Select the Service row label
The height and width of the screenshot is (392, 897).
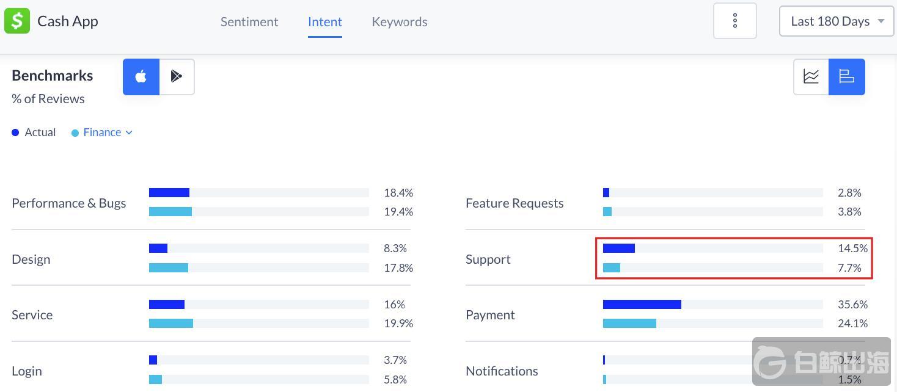click(32, 315)
